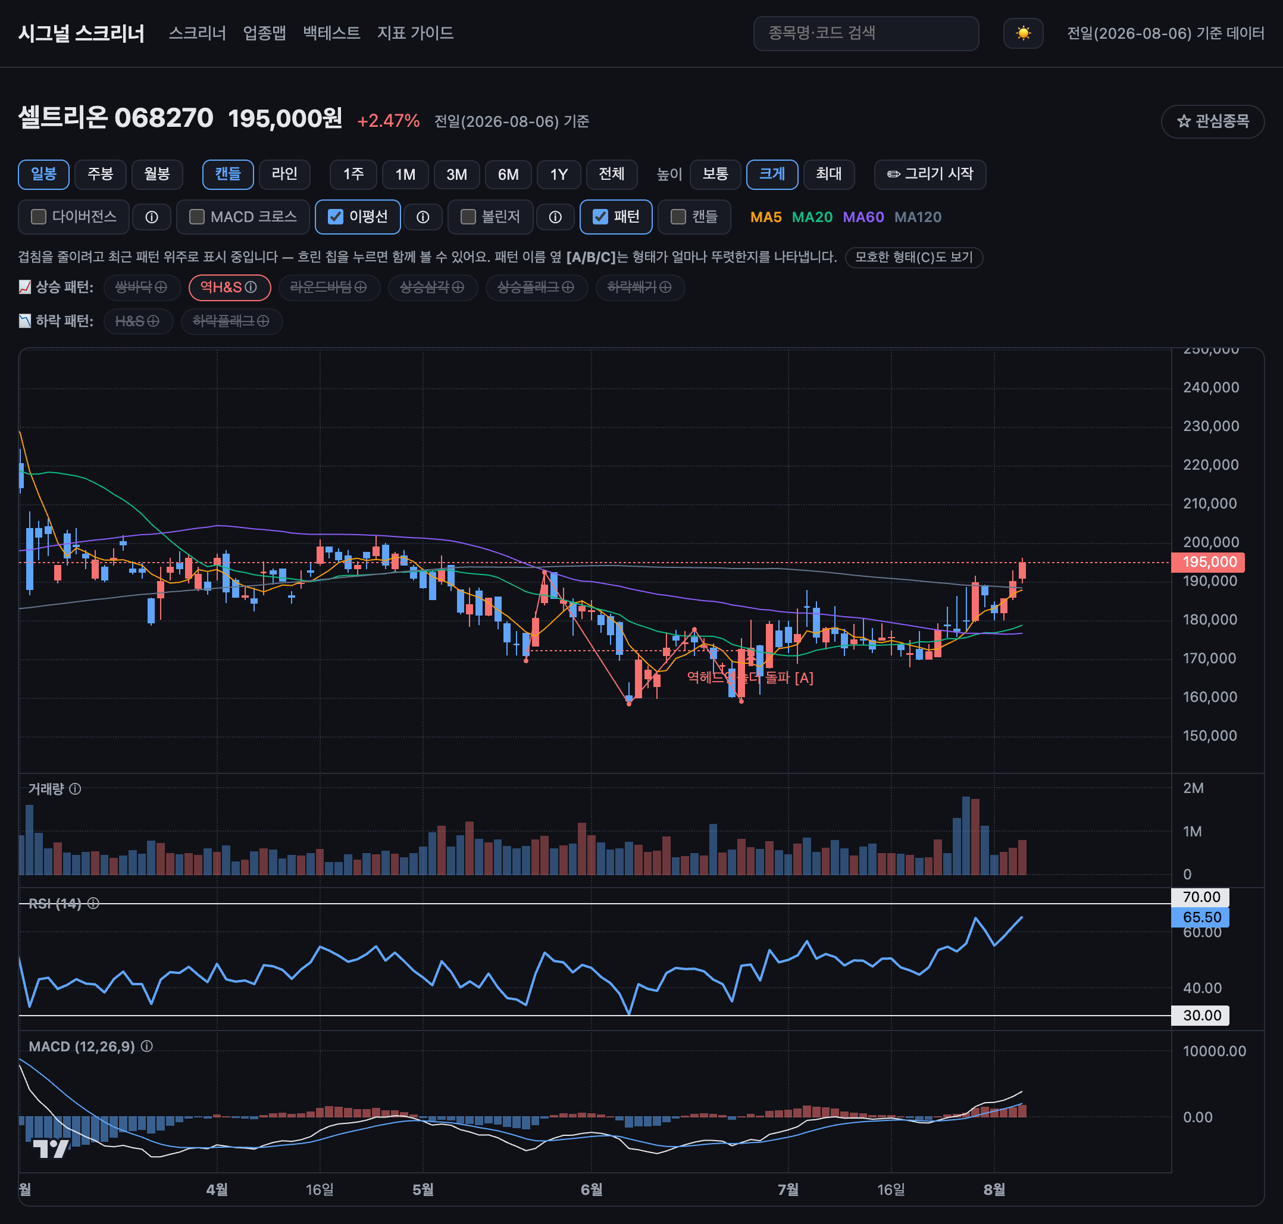Image resolution: width=1283 pixels, height=1224 pixels.
Task: Switch to 주봉 weekly candles
Action: point(101,174)
